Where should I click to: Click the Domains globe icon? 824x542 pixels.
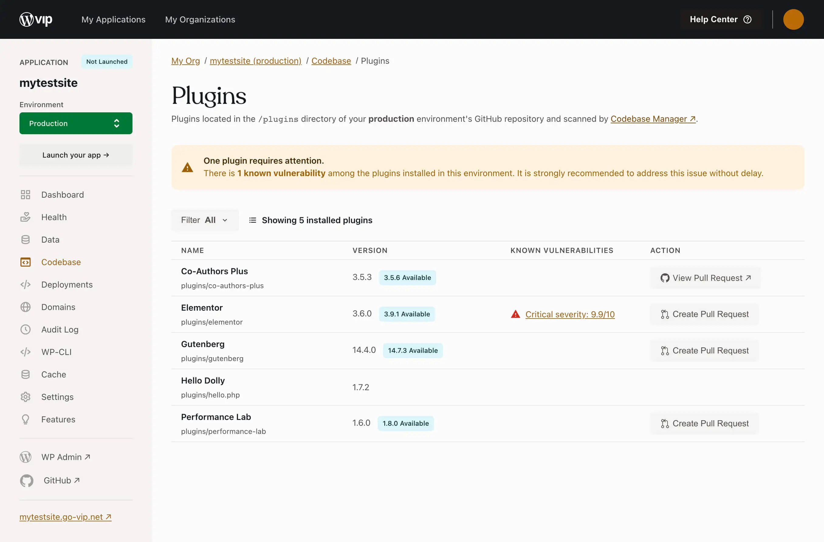point(25,307)
